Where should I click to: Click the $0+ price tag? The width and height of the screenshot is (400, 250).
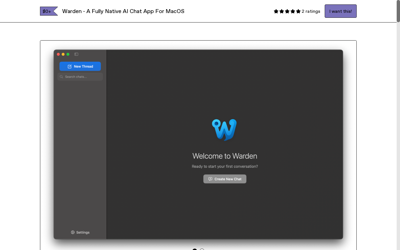point(49,11)
